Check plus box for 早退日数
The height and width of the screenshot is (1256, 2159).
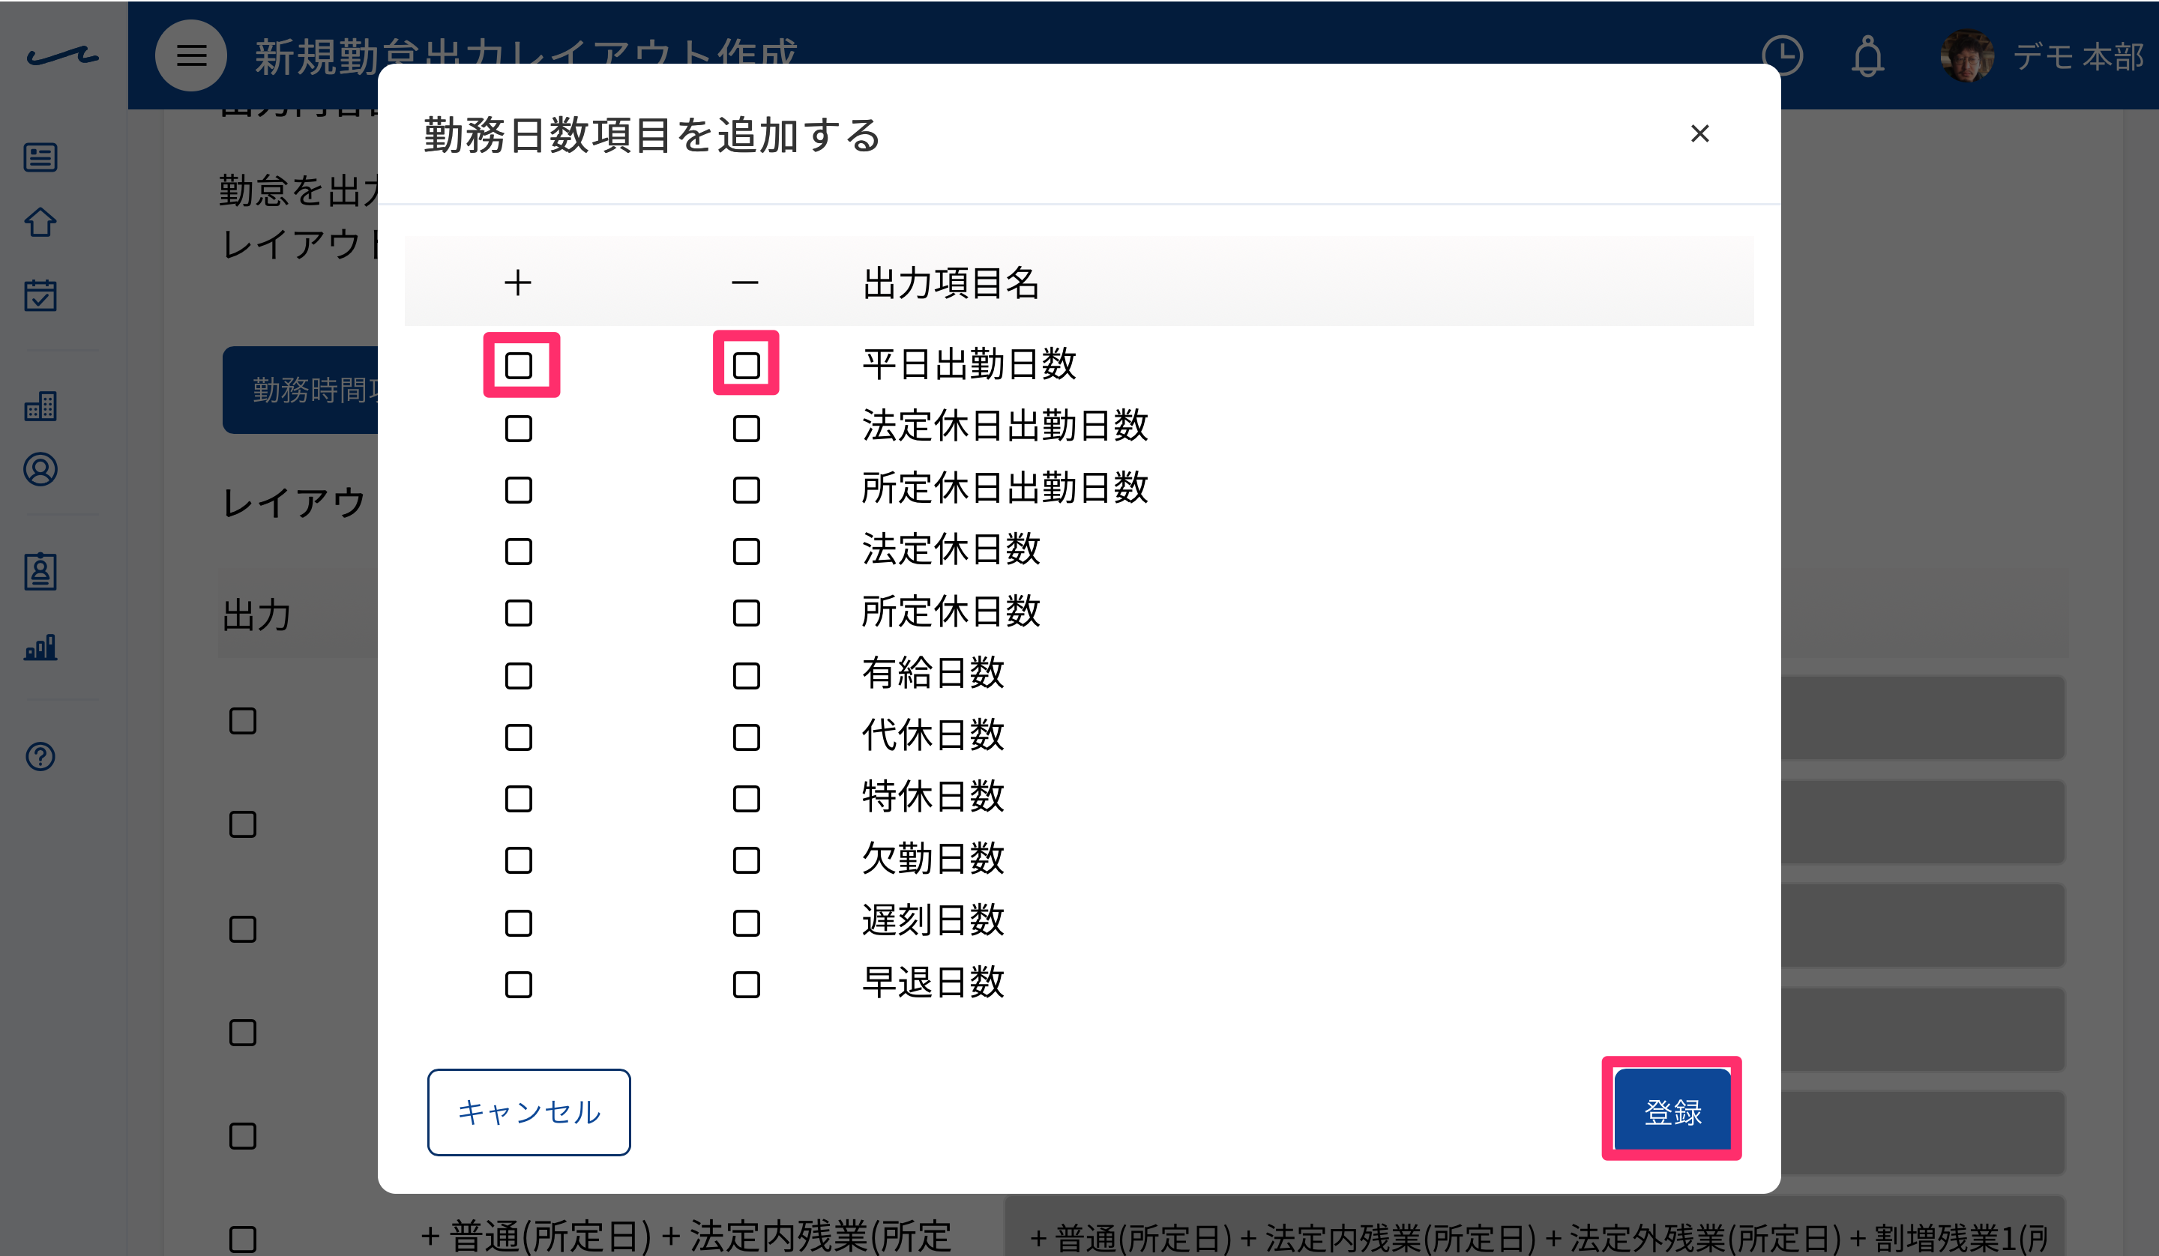(518, 985)
